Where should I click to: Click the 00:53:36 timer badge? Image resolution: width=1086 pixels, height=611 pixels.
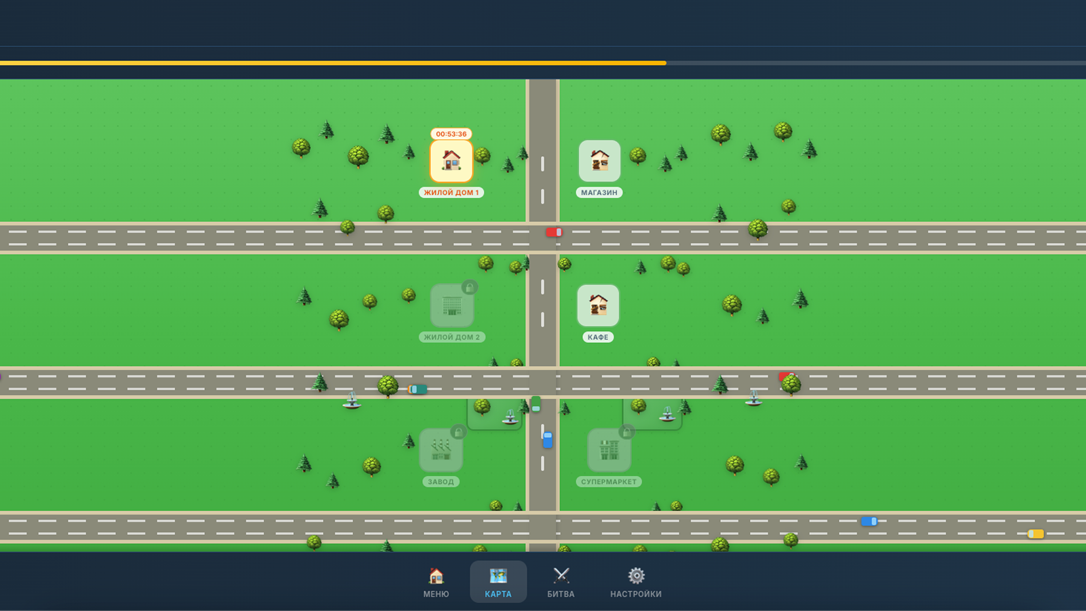point(451,134)
